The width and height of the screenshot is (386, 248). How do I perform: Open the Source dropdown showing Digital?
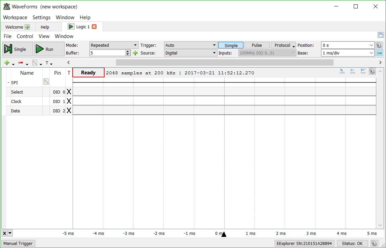click(191, 53)
